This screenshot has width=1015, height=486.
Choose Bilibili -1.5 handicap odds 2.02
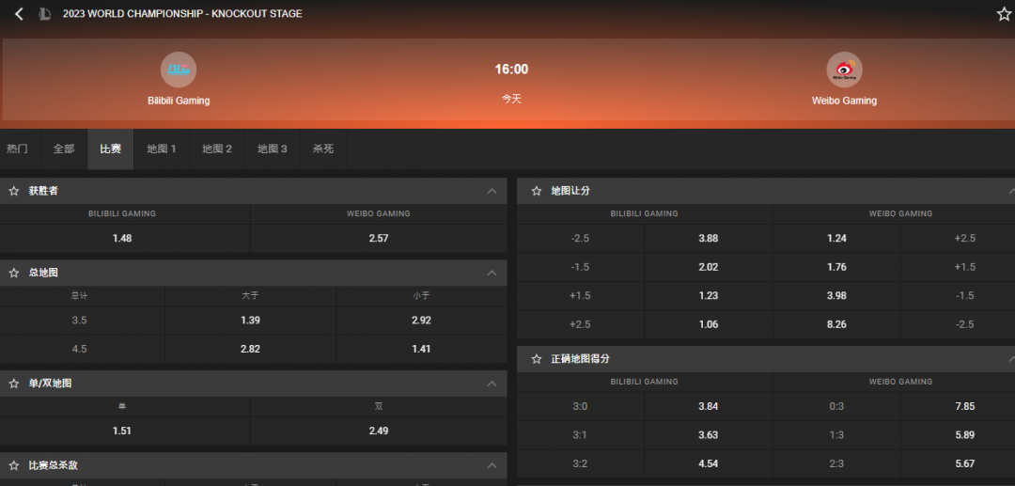(x=709, y=267)
